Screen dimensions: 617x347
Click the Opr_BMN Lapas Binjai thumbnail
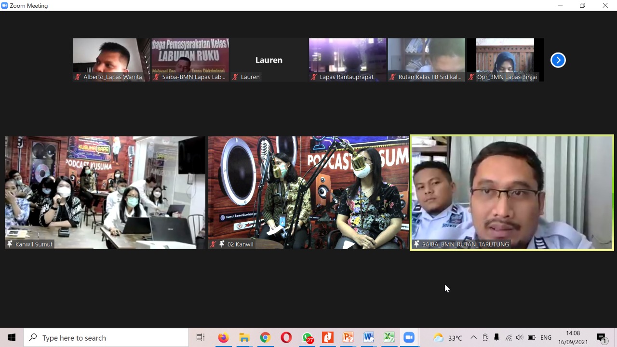tap(505, 60)
